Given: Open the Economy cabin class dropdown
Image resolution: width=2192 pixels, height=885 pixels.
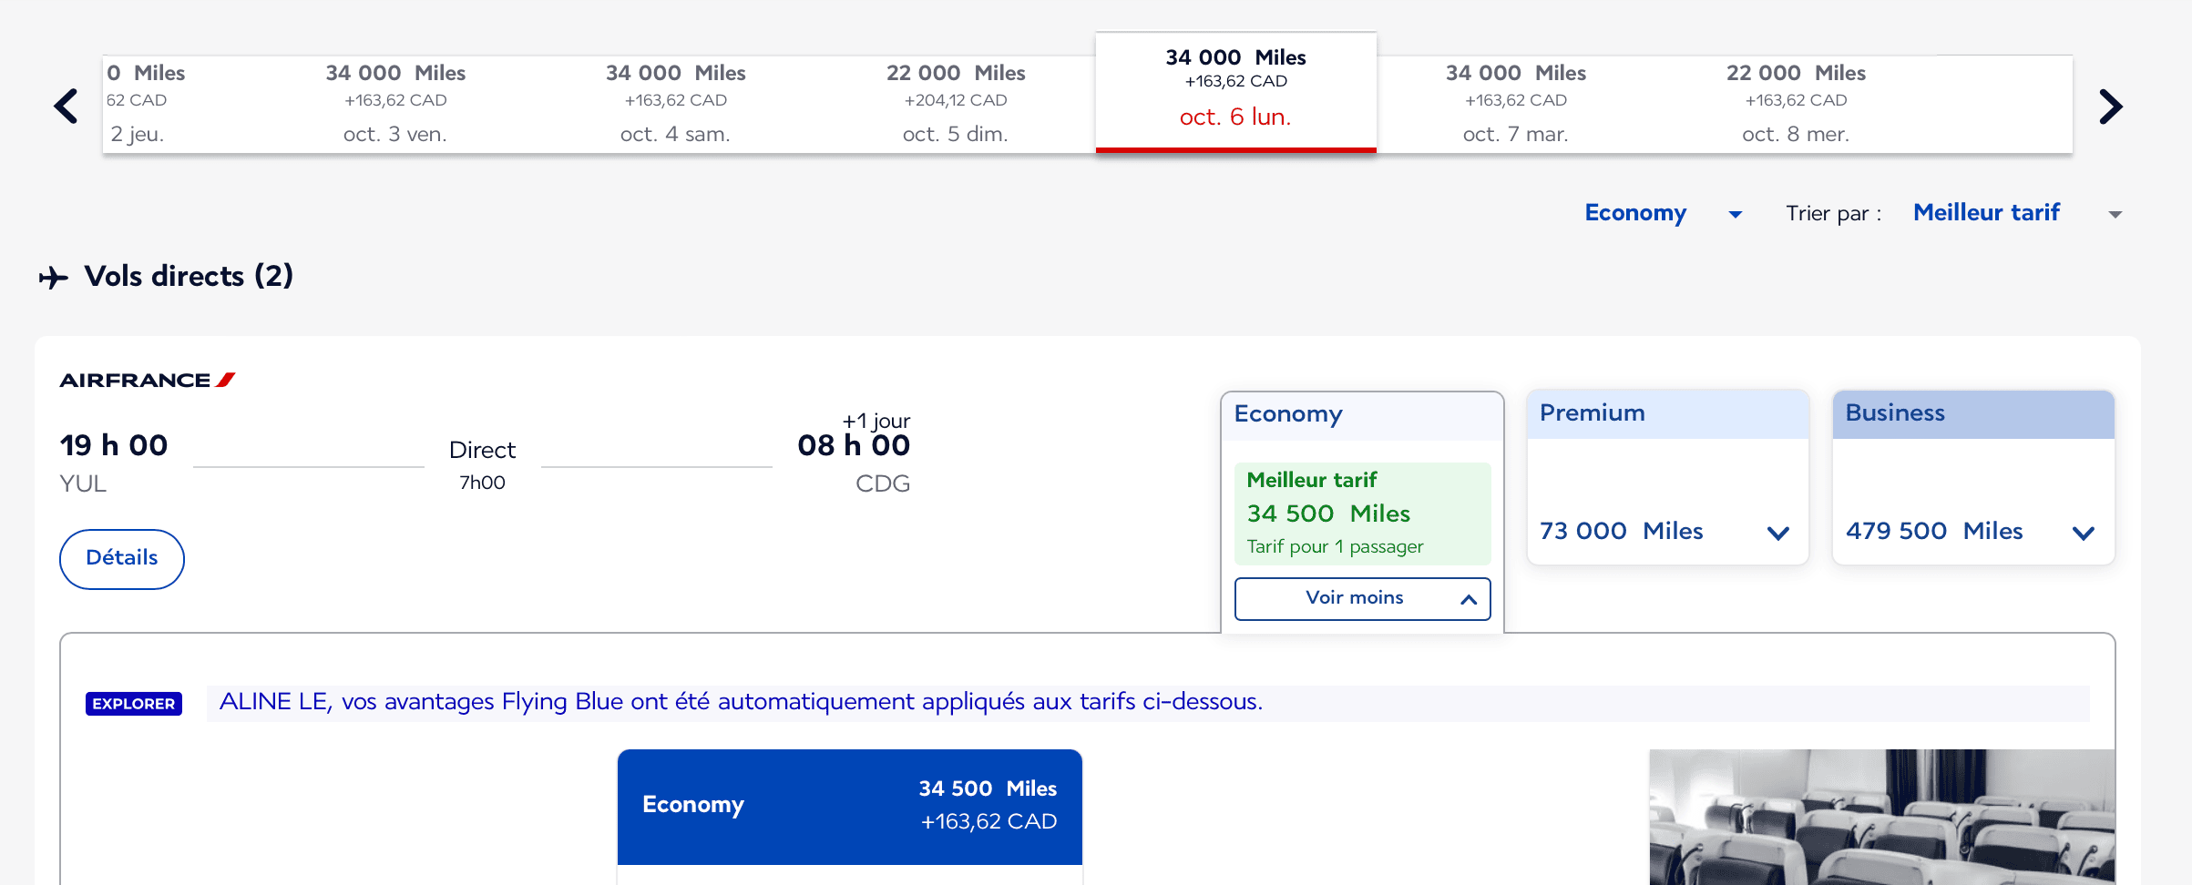Looking at the screenshot, I should tap(1664, 213).
